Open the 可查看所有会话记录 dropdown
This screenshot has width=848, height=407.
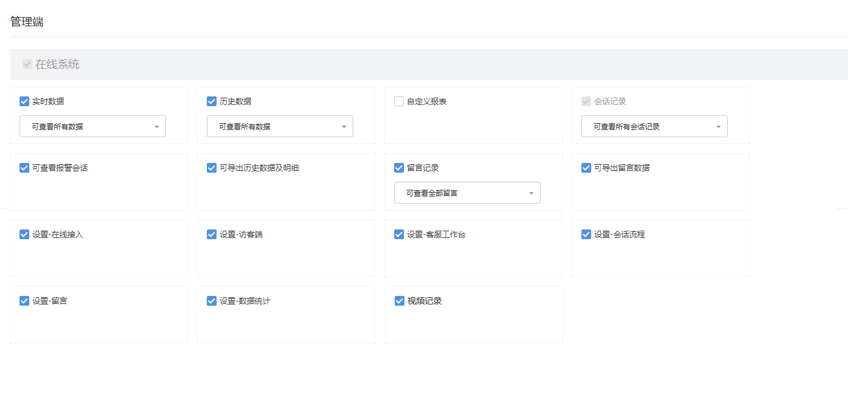click(x=655, y=126)
